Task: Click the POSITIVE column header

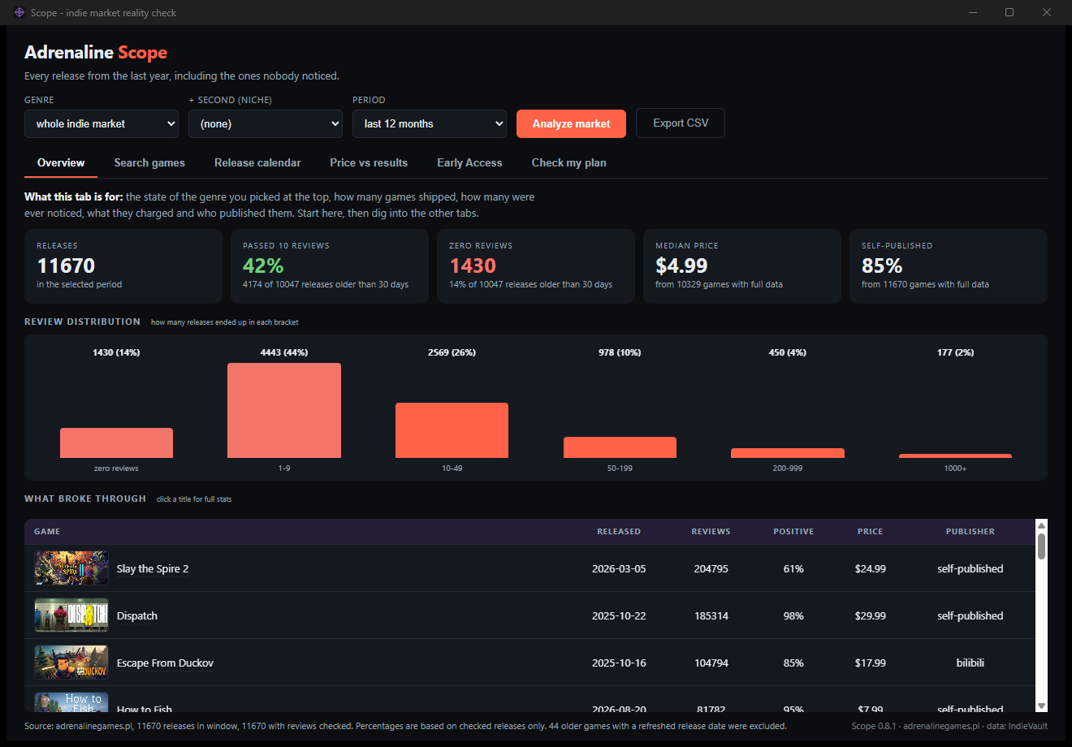Action: (793, 531)
